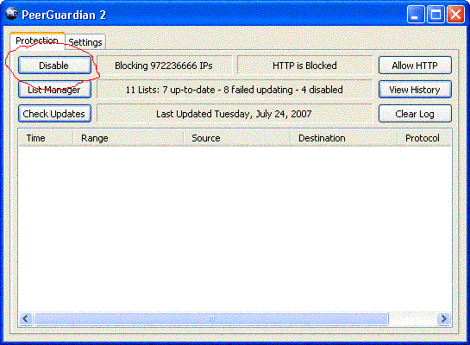
Task: Switch to the Settings tab
Action: point(85,42)
